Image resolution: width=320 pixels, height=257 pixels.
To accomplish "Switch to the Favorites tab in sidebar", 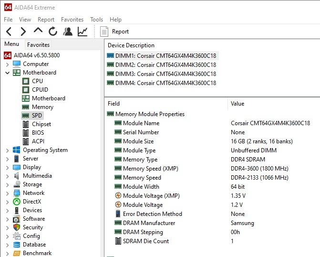I will (x=38, y=45).
